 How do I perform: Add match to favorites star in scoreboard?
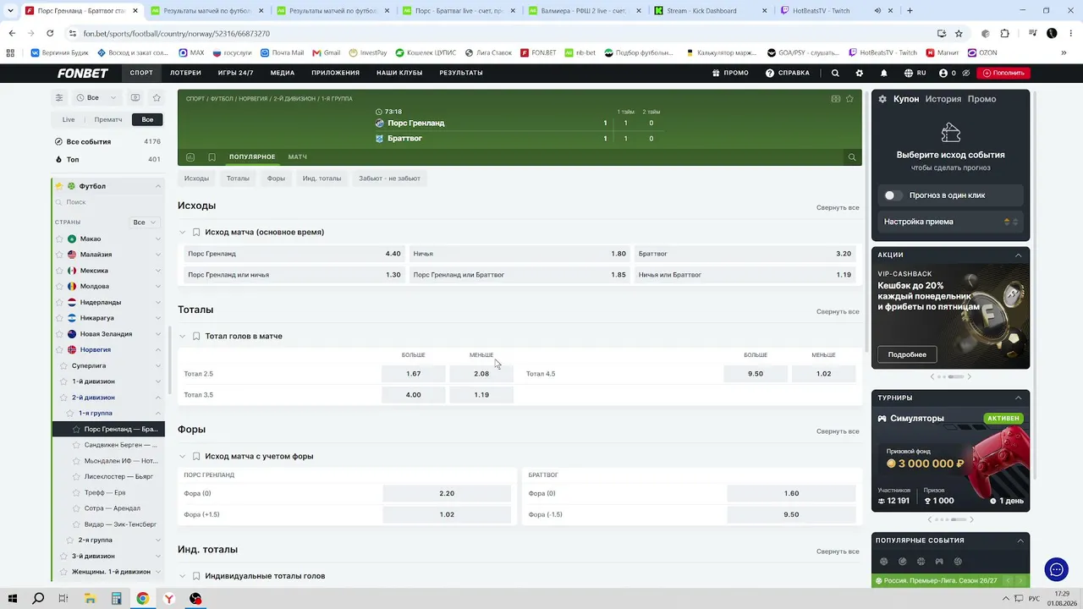pyautogui.click(x=849, y=99)
